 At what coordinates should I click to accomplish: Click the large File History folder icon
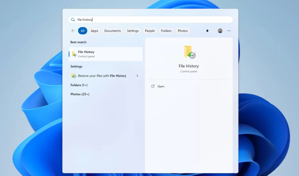point(190,52)
